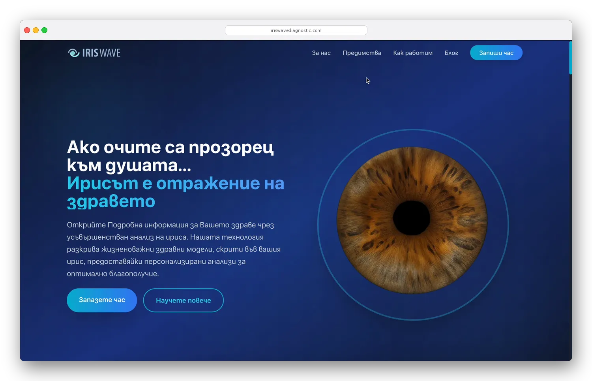The height and width of the screenshot is (381, 592).
Task: Open the Как работим page
Action: [413, 53]
